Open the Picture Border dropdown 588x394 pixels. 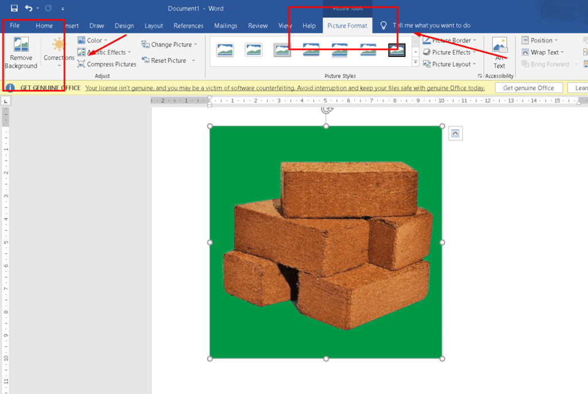[451, 41]
